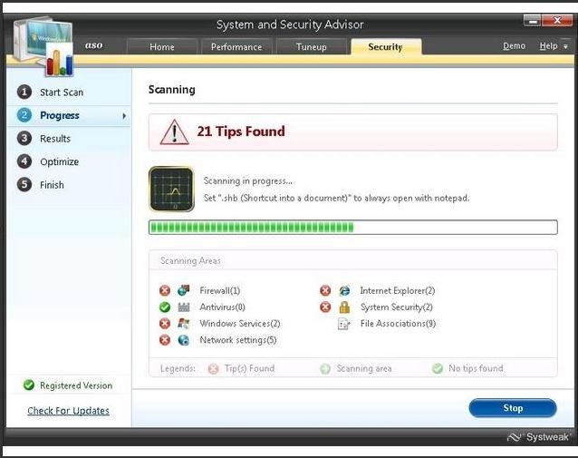This screenshot has height=458, width=578.
Task: Minimize the System and Security Advisor window
Action: (x=532, y=21)
